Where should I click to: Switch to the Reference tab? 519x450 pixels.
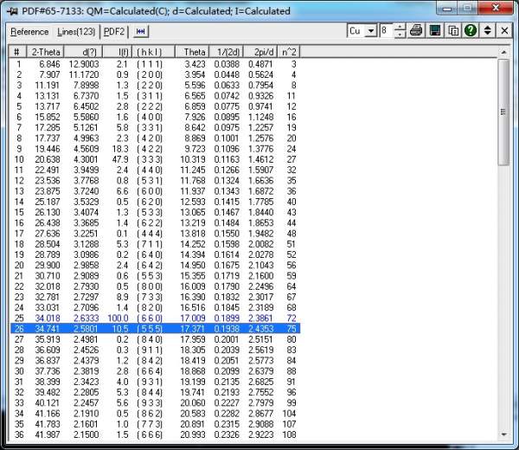pyautogui.click(x=29, y=32)
